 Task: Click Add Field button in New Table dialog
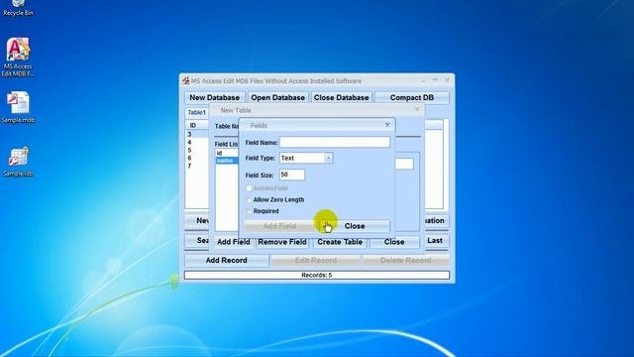[234, 242]
